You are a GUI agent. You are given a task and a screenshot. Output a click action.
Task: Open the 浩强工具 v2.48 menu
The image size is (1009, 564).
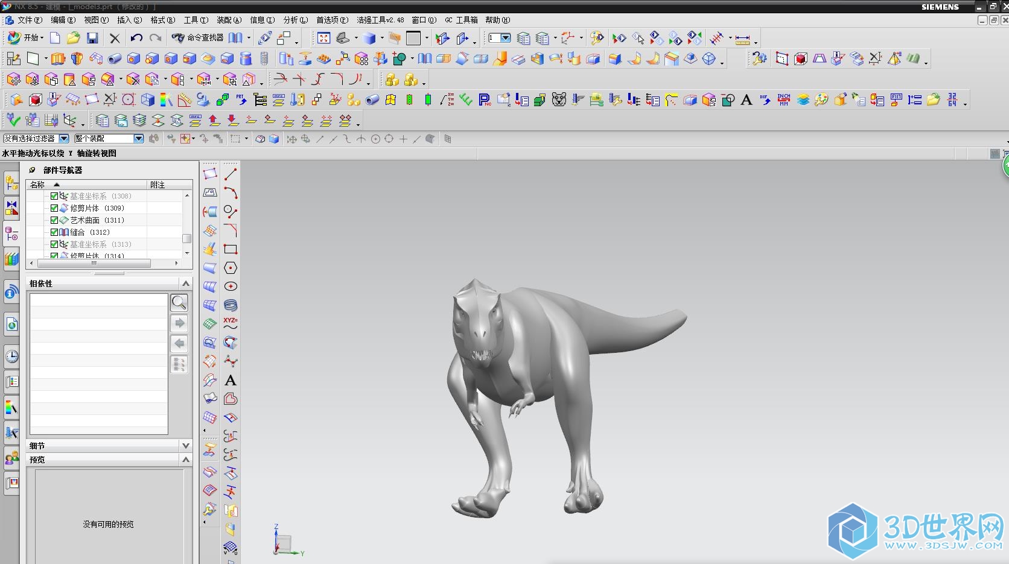[x=381, y=20]
